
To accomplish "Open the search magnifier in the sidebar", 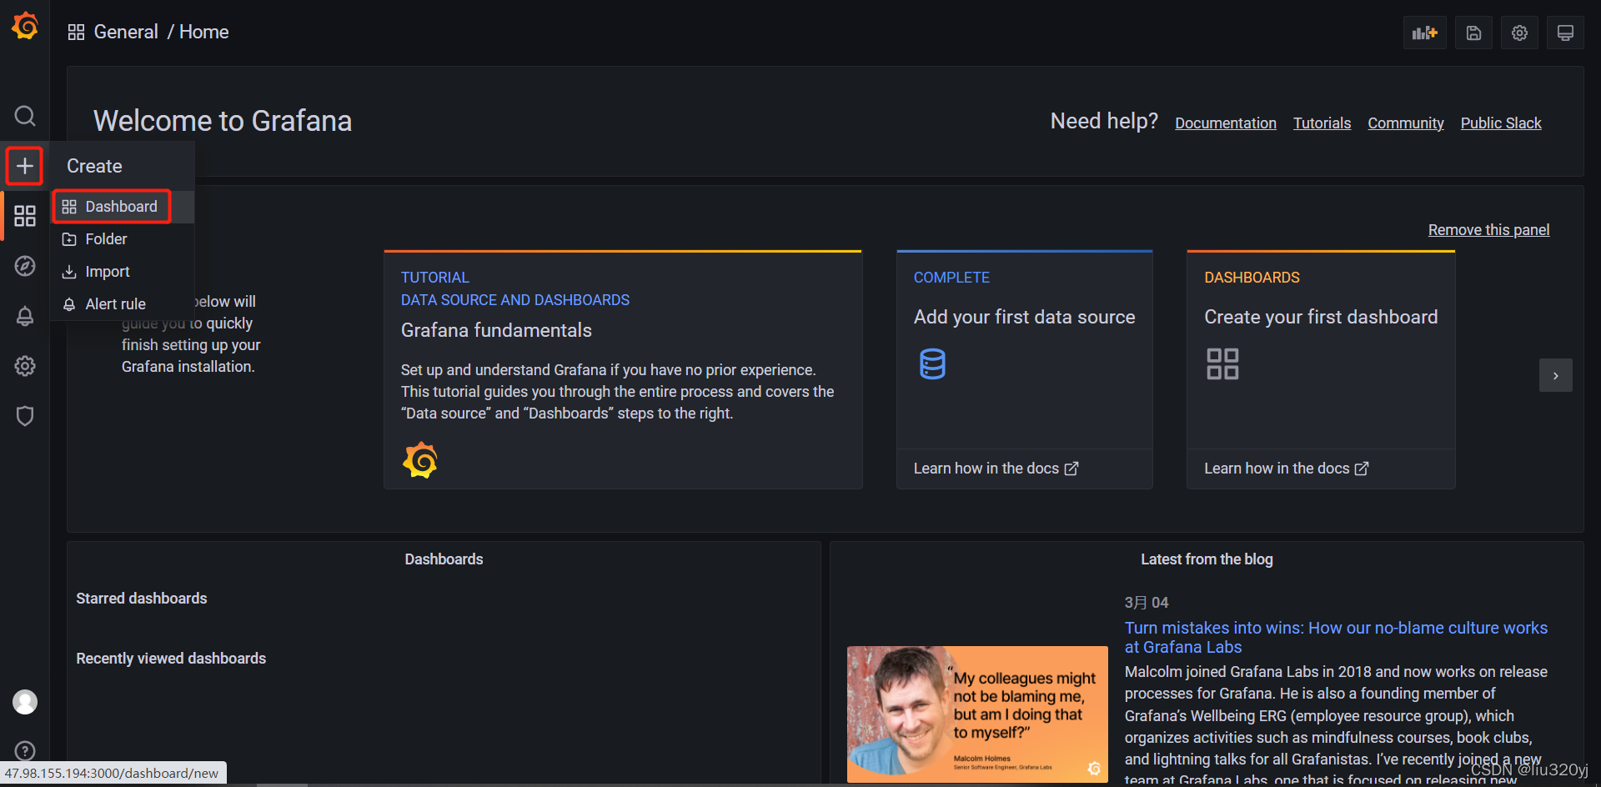I will click(x=25, y=116).
